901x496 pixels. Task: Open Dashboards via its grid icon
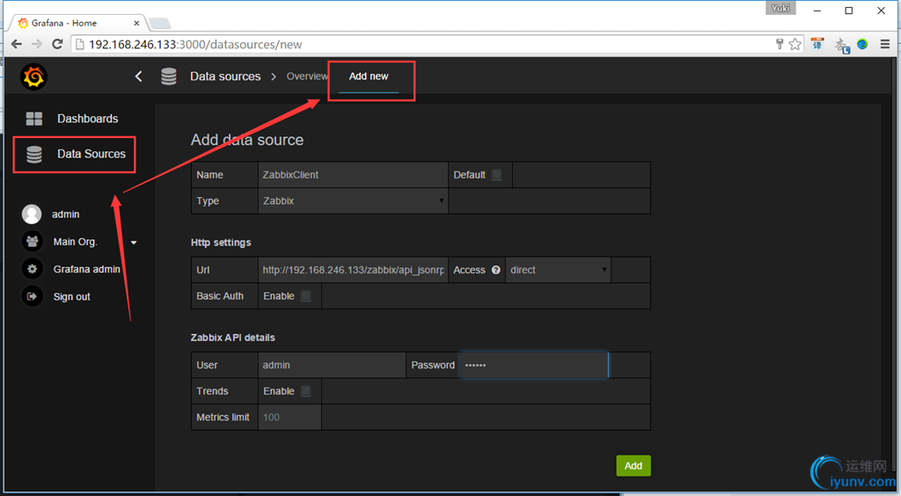pyautogui.click(x=34, y=119)
